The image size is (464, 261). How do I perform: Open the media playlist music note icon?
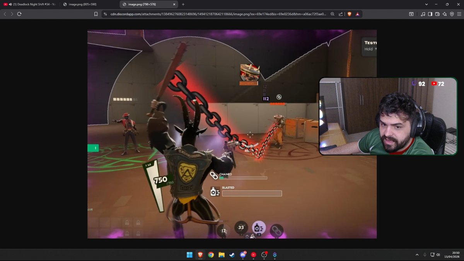(423, 14)
